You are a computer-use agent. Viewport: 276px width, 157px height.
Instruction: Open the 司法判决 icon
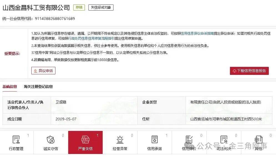(x=224, y=140)
